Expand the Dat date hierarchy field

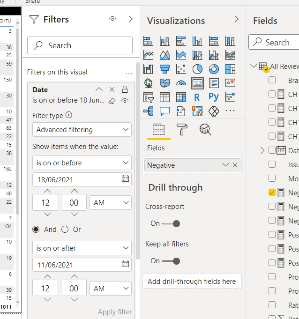coord(262,150)
